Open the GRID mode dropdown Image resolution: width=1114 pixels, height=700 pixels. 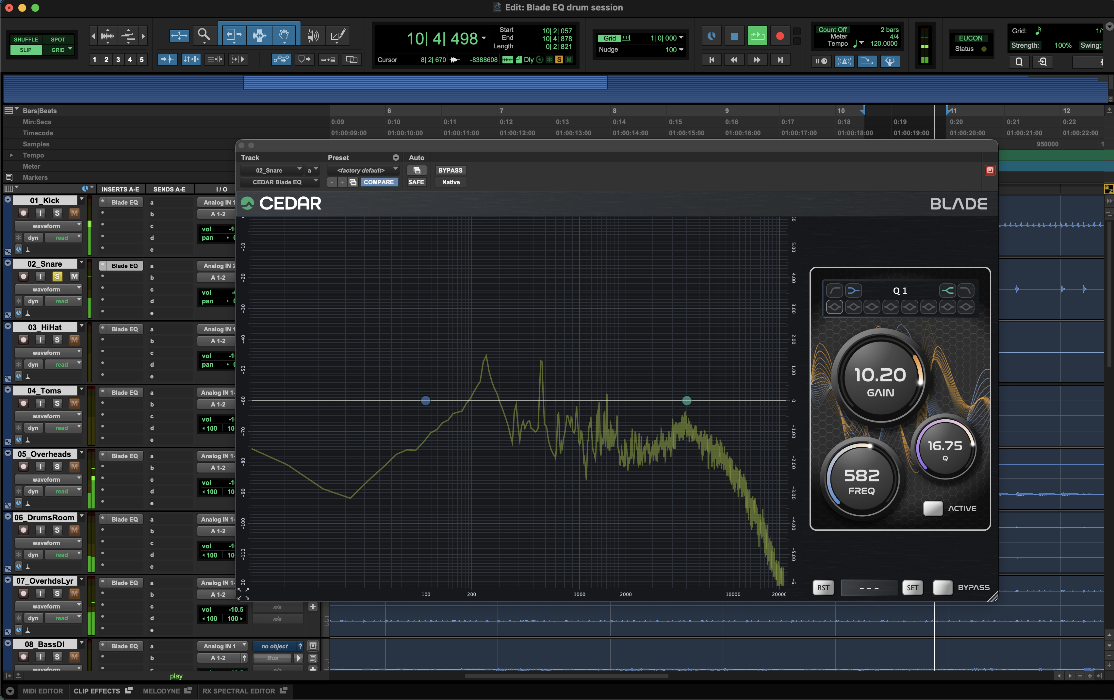(x=70, y=49)
